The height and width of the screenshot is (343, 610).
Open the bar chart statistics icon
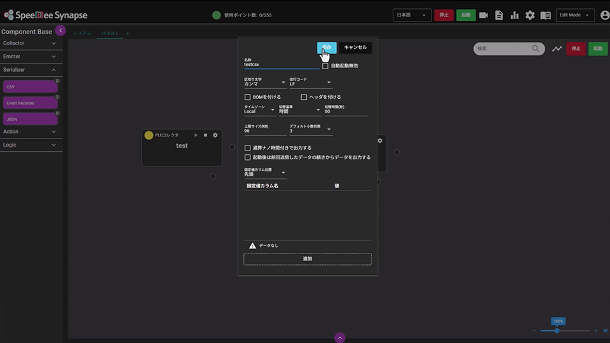coord(514,15)
